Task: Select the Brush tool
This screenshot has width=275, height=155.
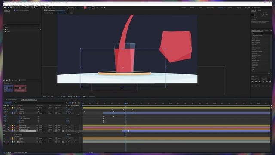Action: (40, 8)
